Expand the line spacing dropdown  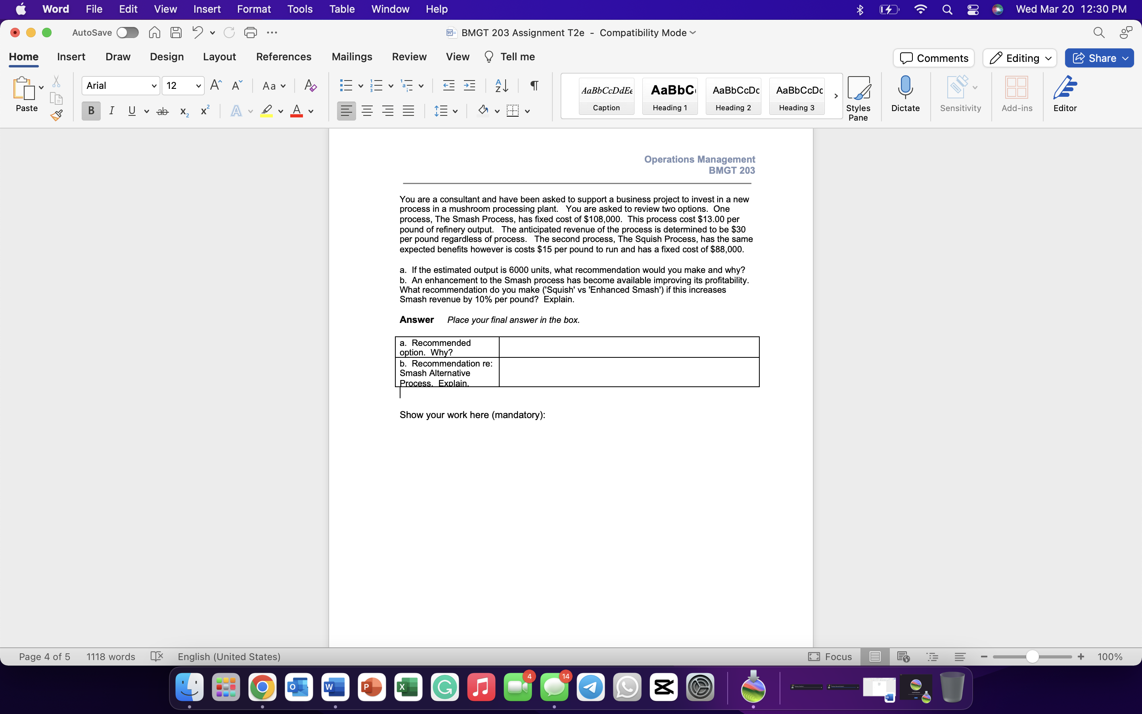coord(455,111)
